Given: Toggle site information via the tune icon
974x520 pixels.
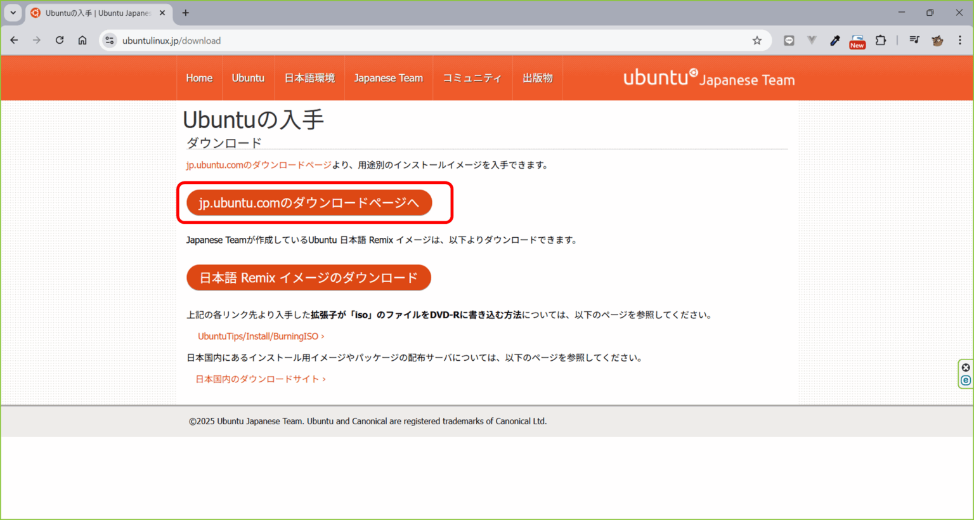Looking at the screenshot, I should click(x=109, y=40).
